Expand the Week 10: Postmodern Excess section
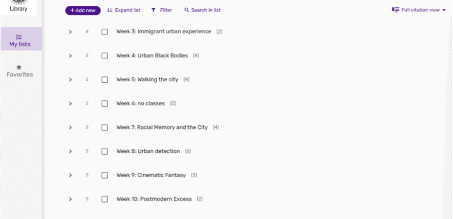Screen dimensions: 453x219 [70, 200]
